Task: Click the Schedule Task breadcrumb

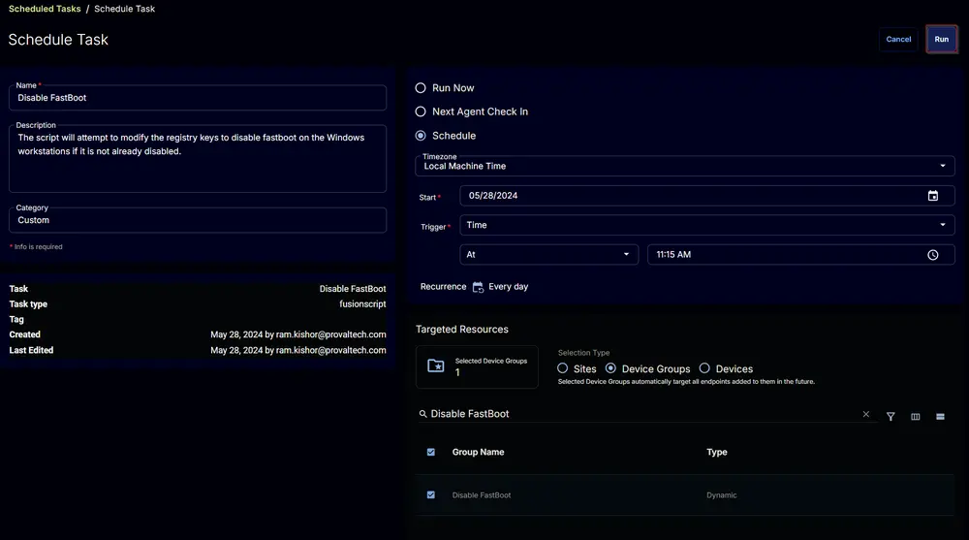Action: pyautogui.click(x=124, y=9)
